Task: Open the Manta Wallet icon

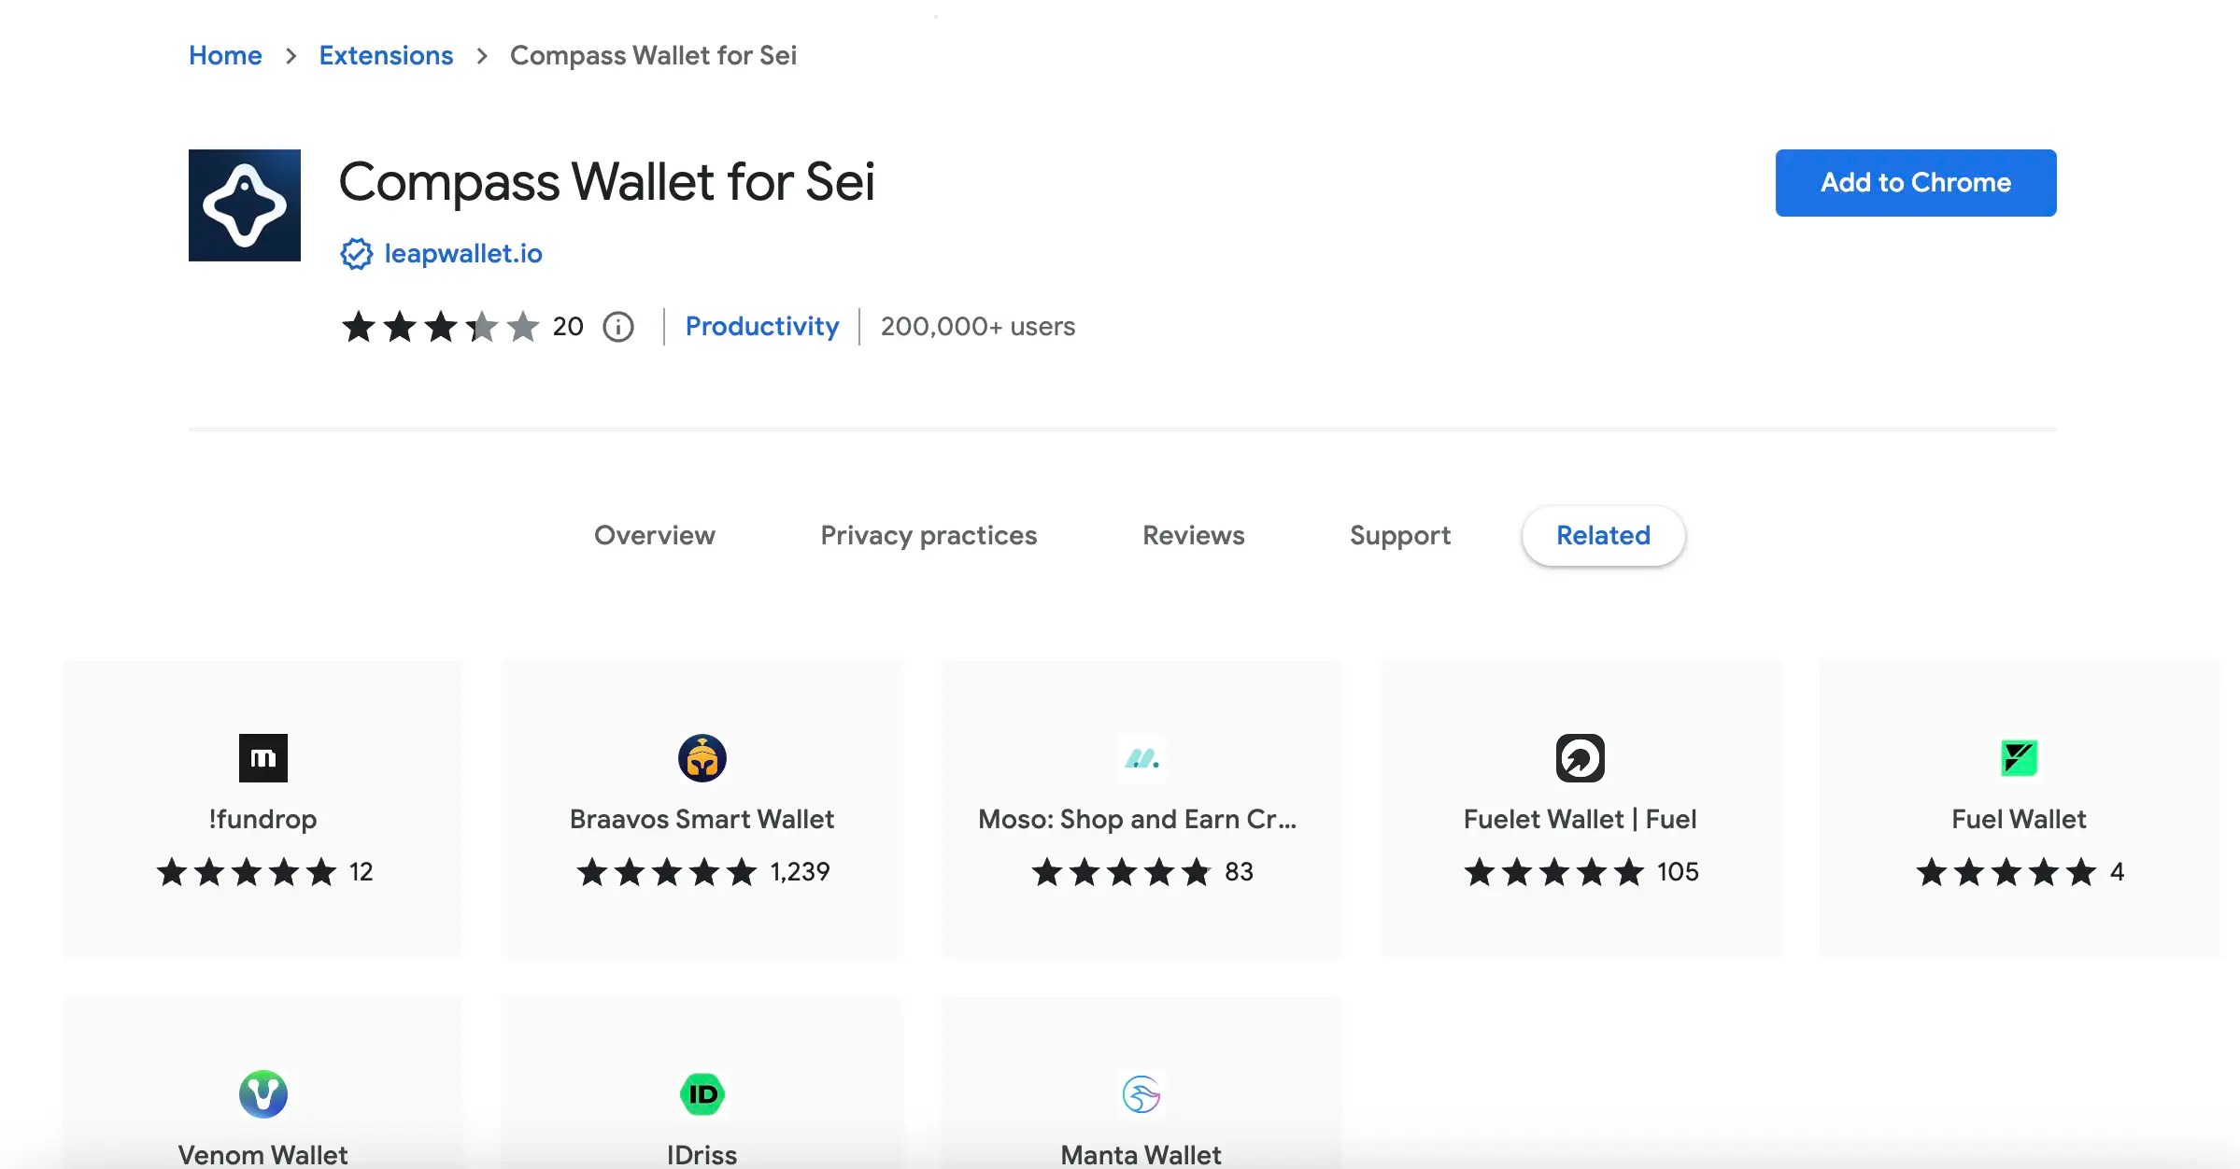Action: [x=1141, y=1094]
